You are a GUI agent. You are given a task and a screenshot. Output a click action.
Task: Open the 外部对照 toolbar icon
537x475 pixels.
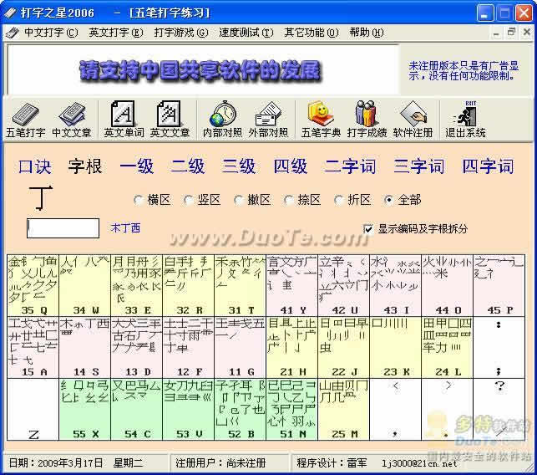coord(268,118)
